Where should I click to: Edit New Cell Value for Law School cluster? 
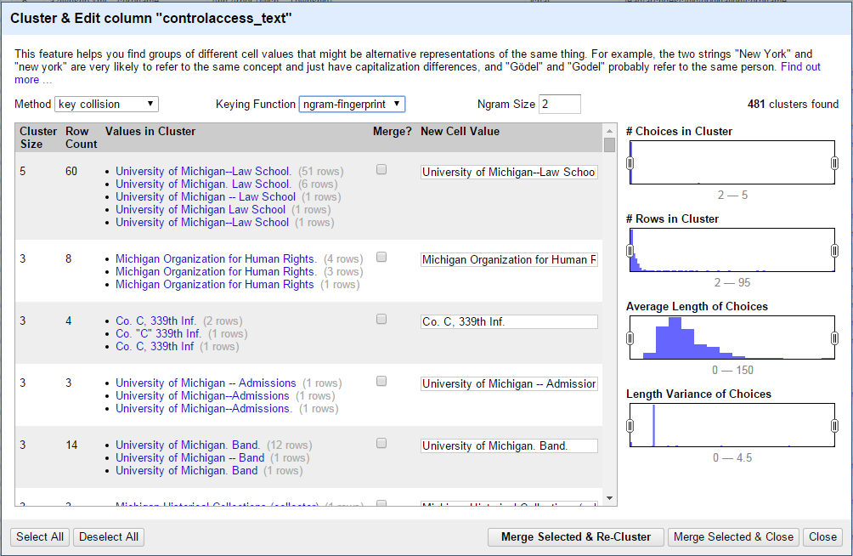click(x=509, y=172)
